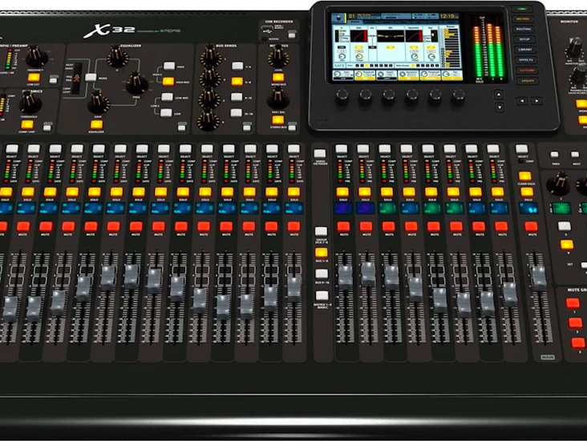Open the MUTE GRP view button

527,71
